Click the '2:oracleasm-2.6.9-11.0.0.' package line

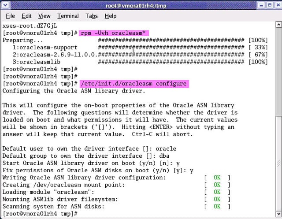pyautogui.click(x=55, y=55)
